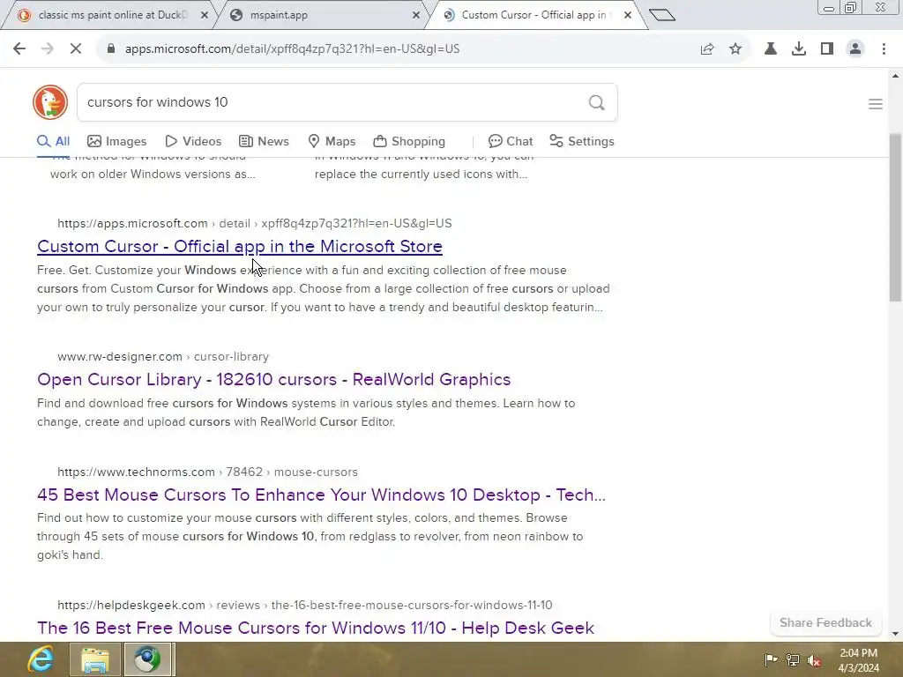Open the network tray icon

pos(793,659)
